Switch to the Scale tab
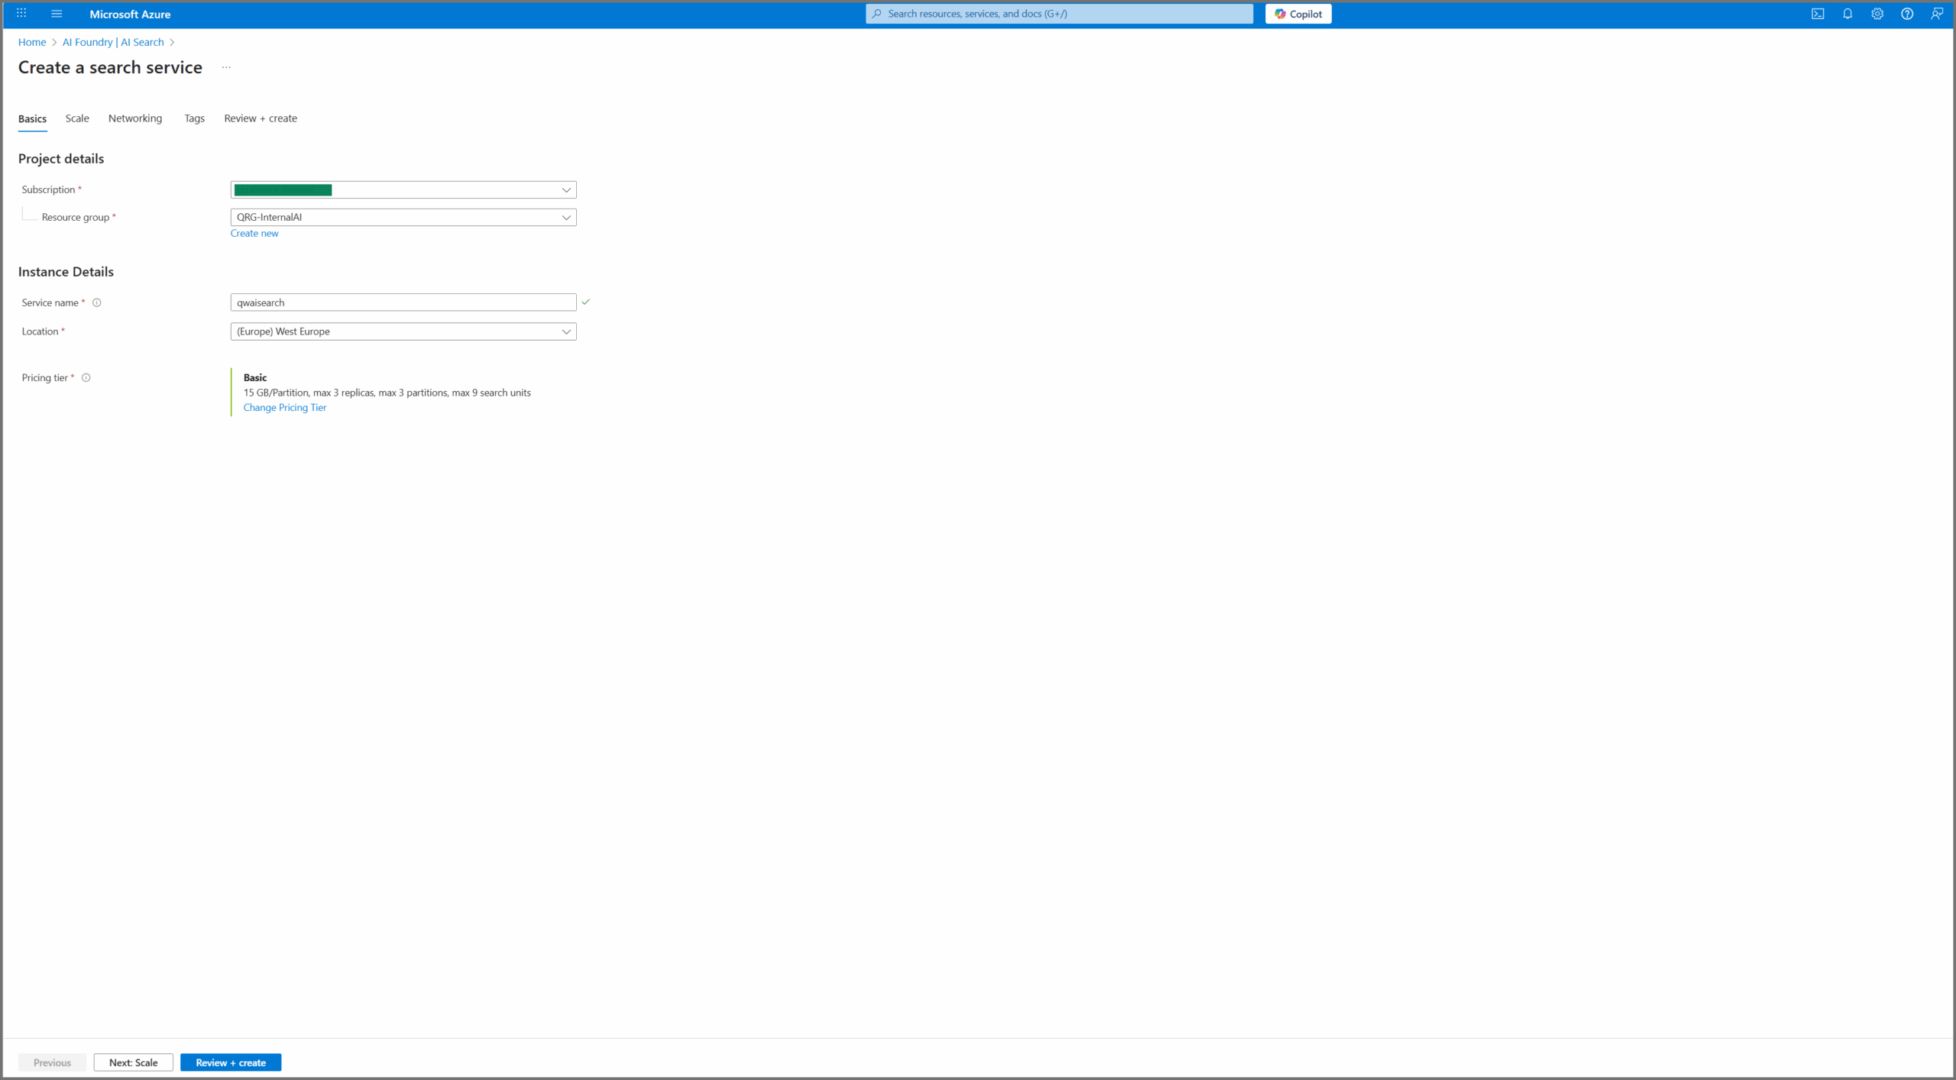 (x=77, y=118)
